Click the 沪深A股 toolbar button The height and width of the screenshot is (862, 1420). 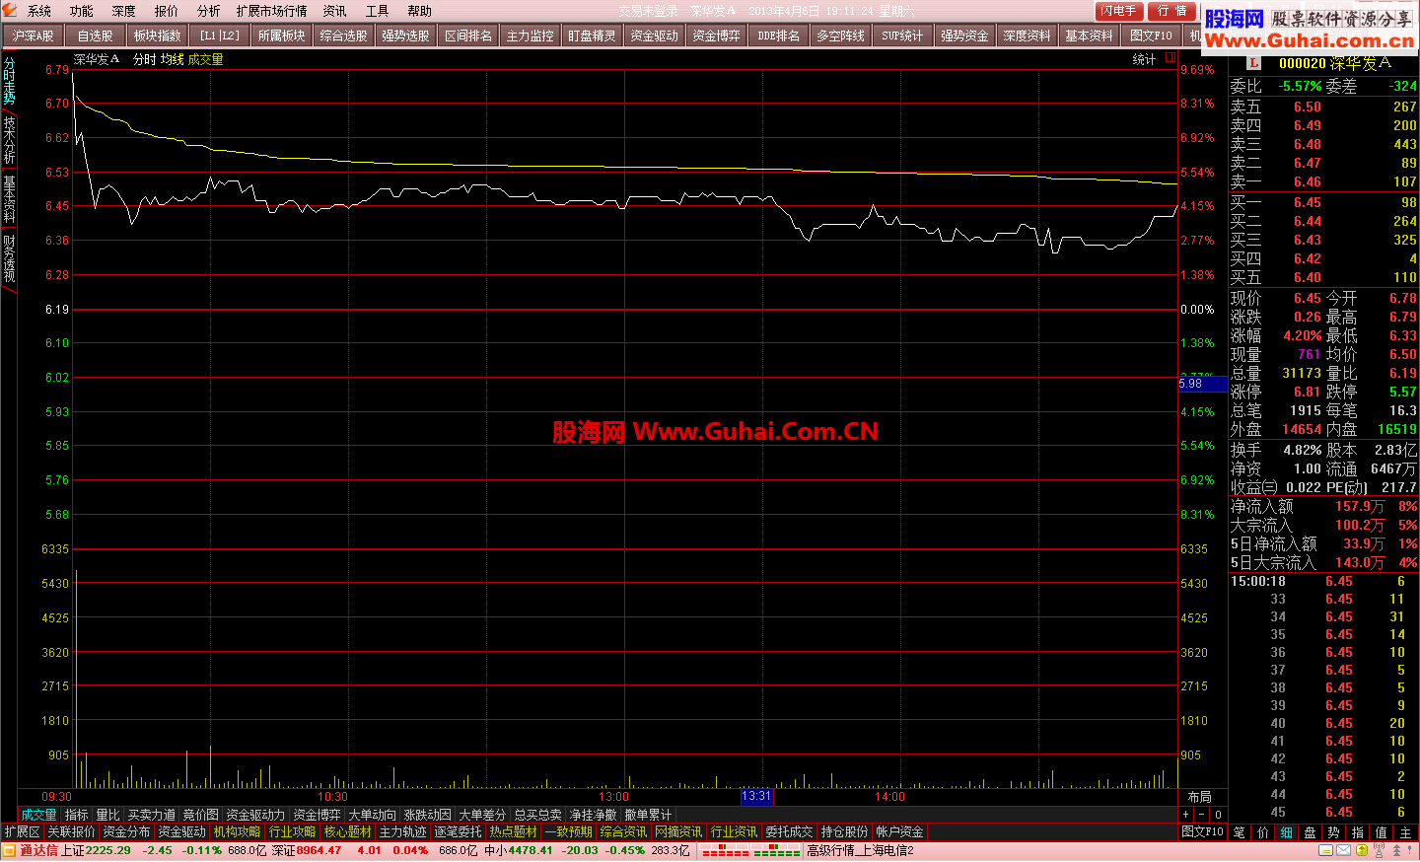[x=33, y=36]
